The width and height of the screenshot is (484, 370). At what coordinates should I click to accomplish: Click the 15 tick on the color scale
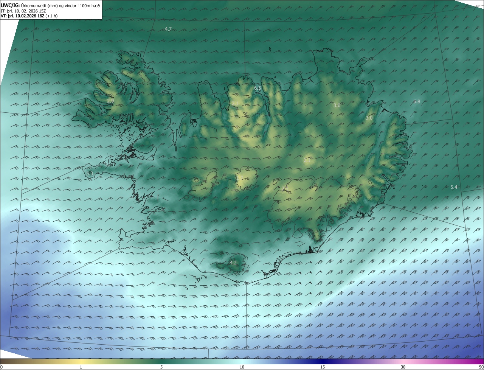pyautogui.click(x=323, y=367)
